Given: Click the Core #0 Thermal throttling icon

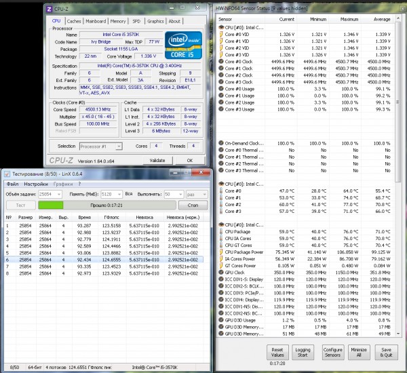Looking at the screenshot, I should (221, 150).
